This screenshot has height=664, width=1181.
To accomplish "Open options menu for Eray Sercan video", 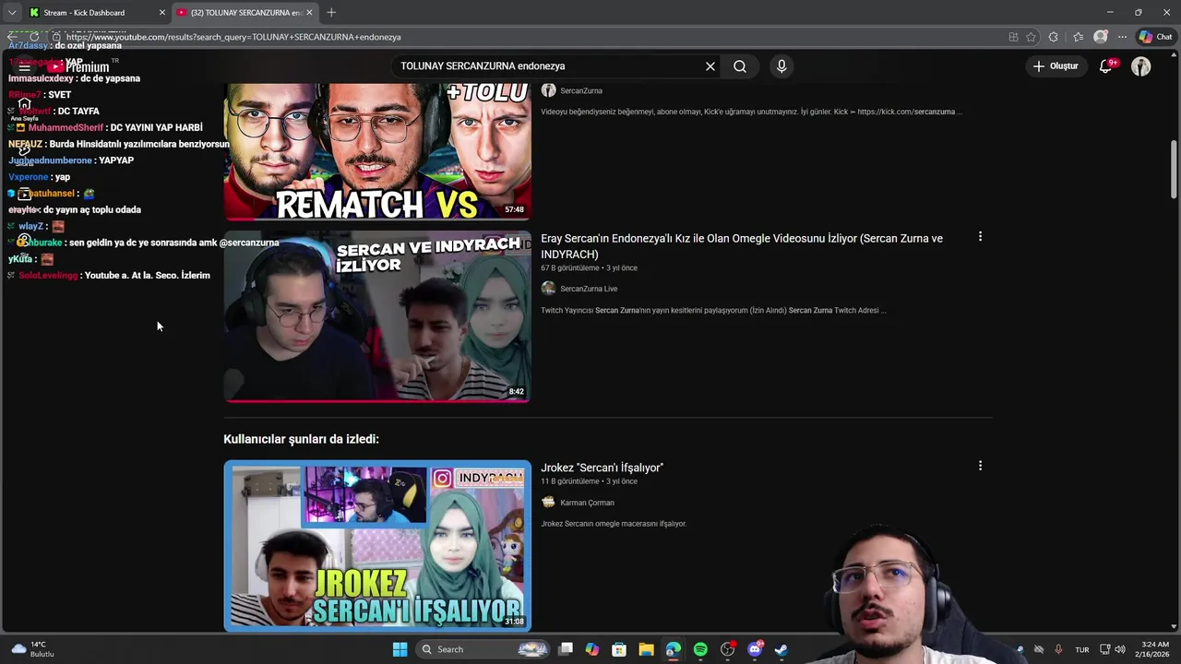I will click(980, 237).
